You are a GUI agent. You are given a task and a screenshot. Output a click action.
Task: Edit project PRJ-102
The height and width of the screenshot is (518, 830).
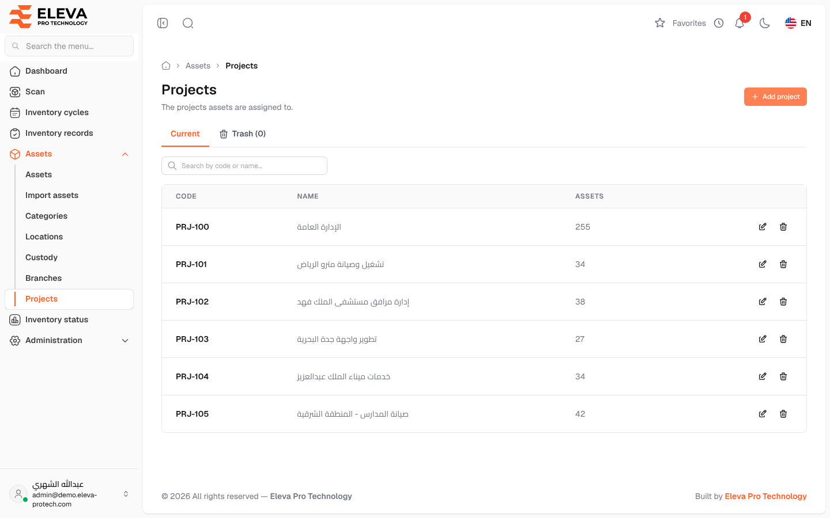(763, 302)
